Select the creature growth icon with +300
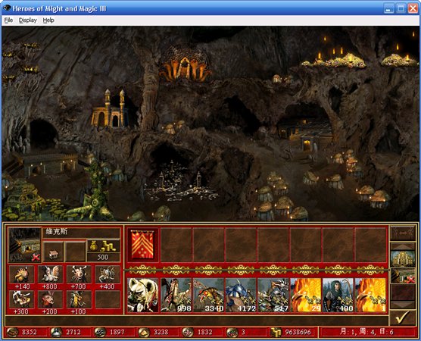The image size is (421, 341). 22,299
